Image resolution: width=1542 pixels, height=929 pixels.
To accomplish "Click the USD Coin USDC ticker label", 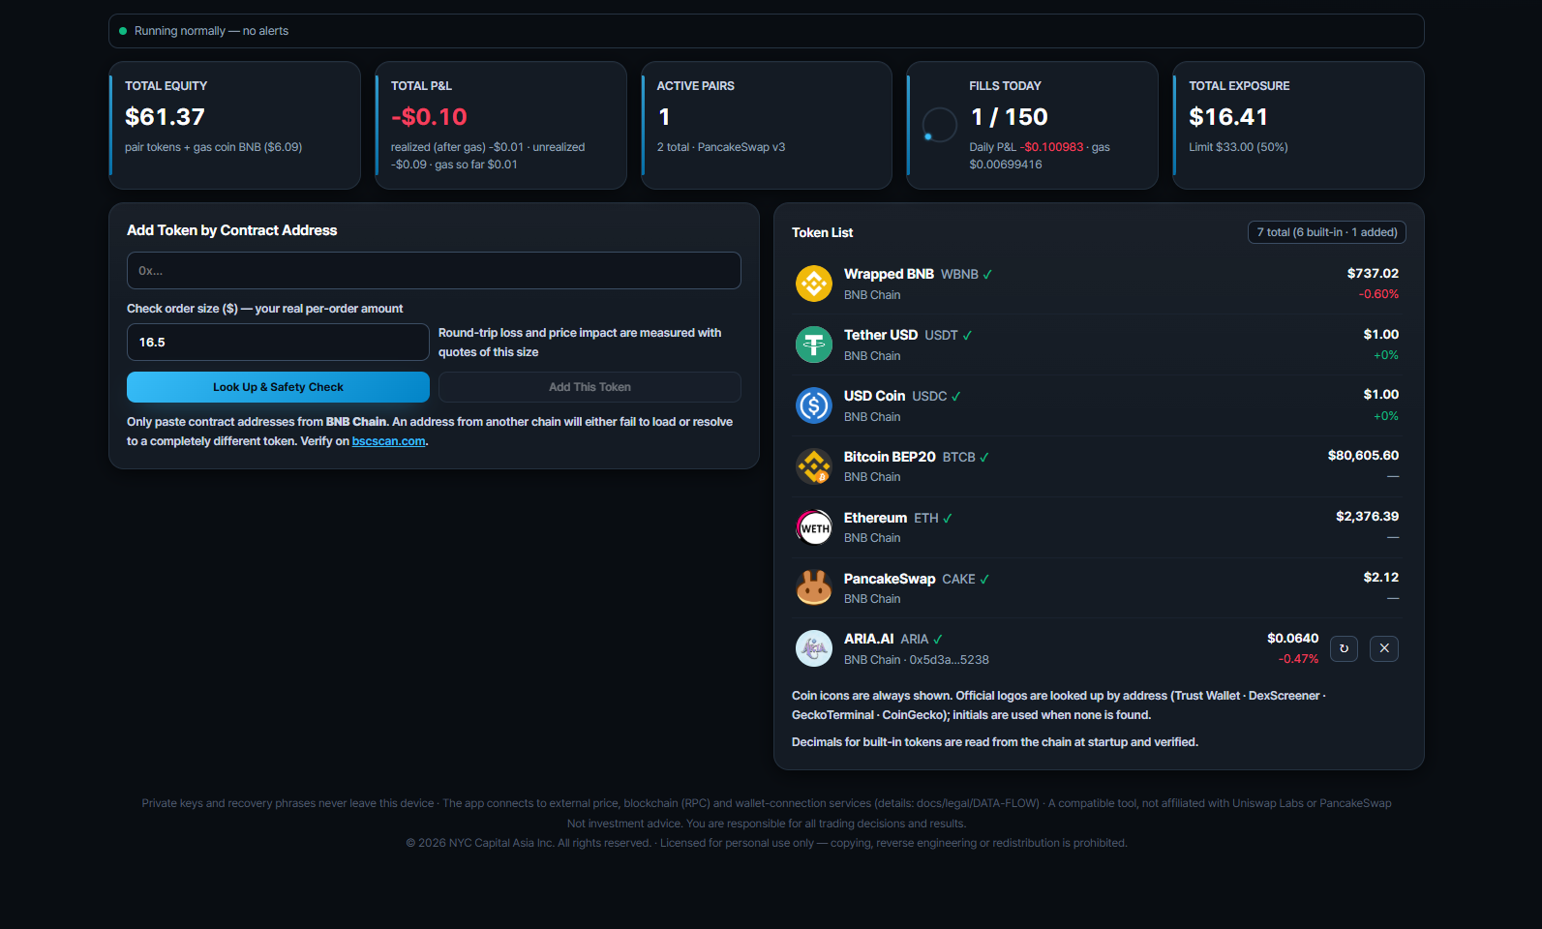I will click(929, 396).
